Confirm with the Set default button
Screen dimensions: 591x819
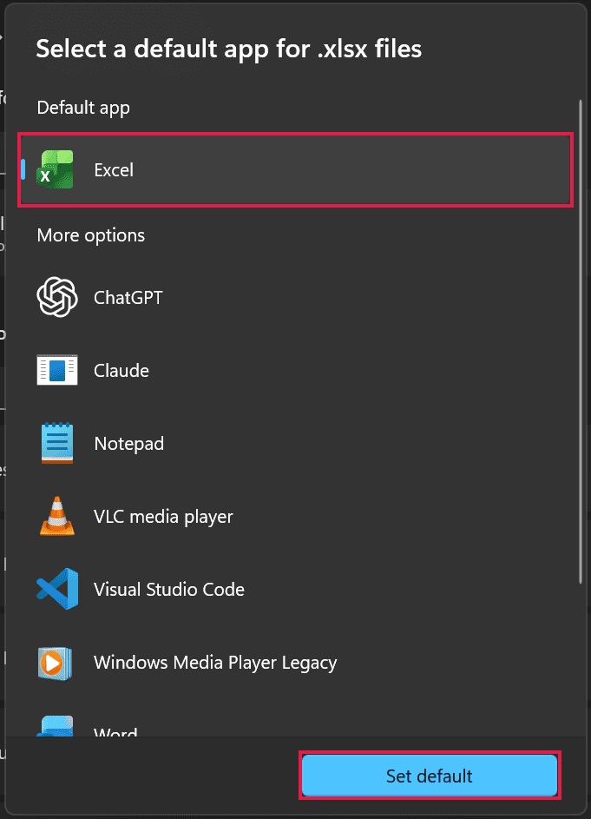(430, 776)
